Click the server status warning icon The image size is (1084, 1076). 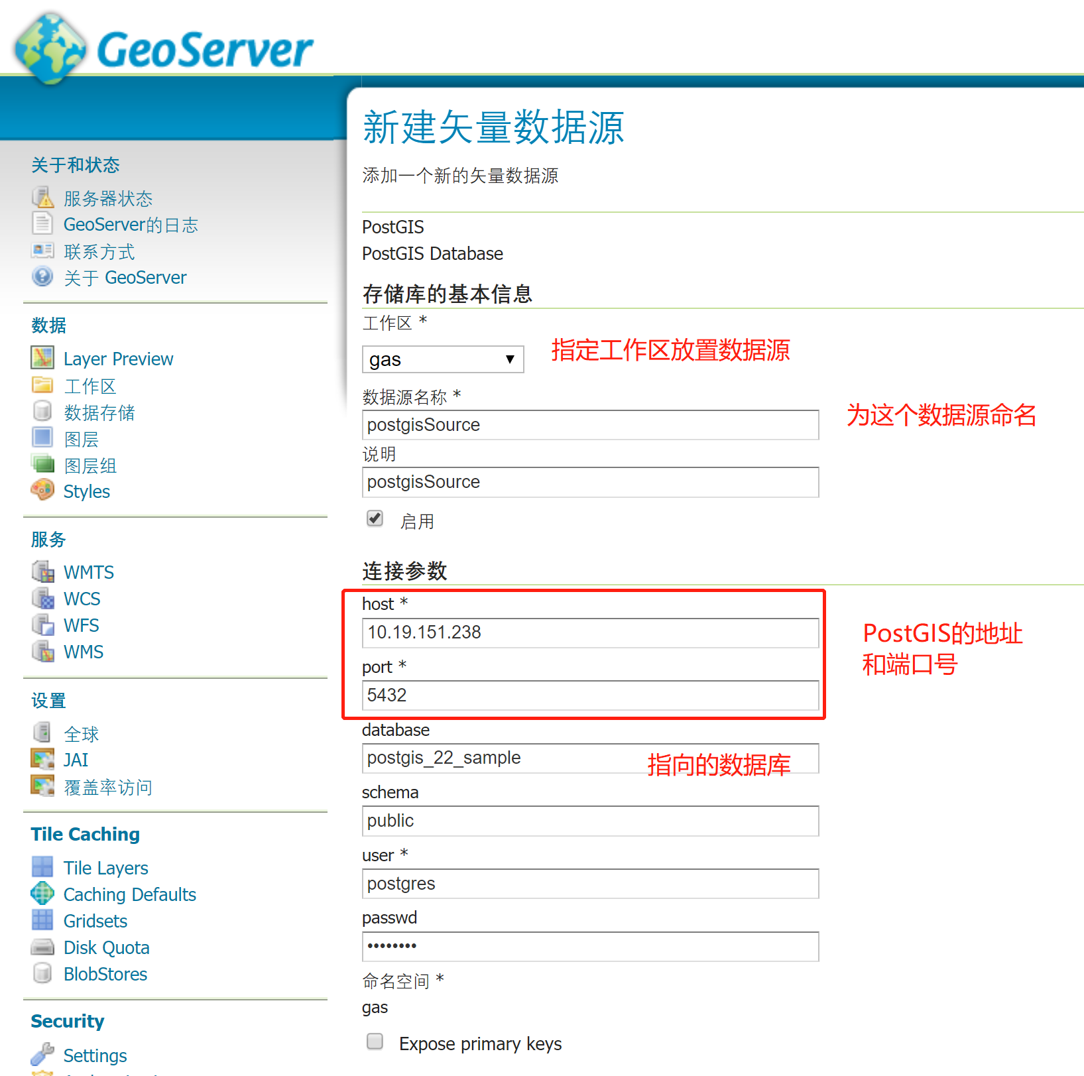pos(42,198)
